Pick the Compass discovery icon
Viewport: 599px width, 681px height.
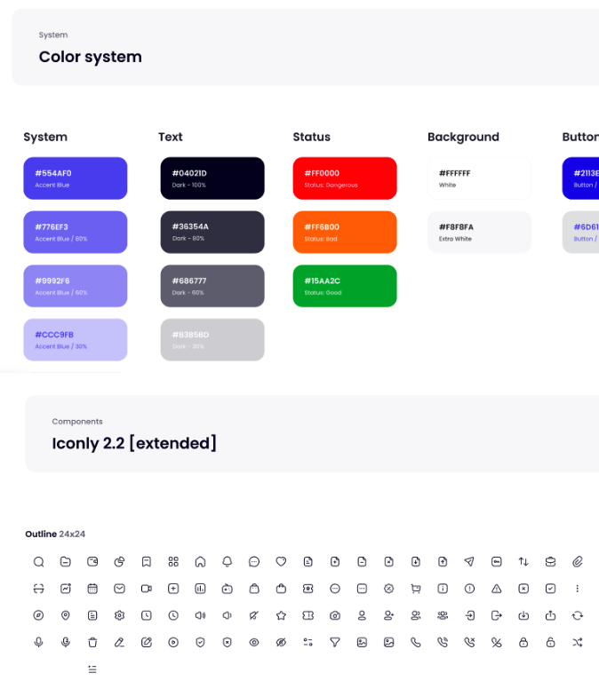click(x=39, y=615)
